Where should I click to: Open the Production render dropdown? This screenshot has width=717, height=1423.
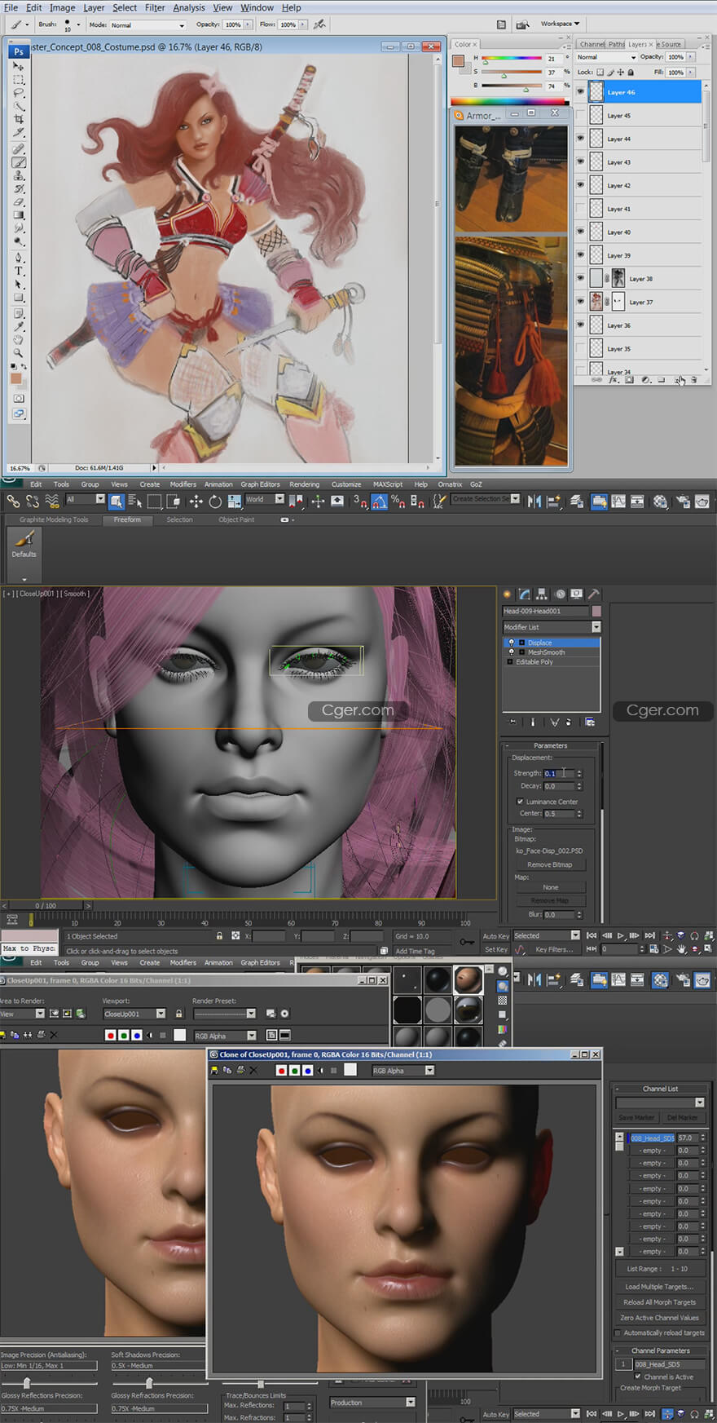pos(372,1403)
